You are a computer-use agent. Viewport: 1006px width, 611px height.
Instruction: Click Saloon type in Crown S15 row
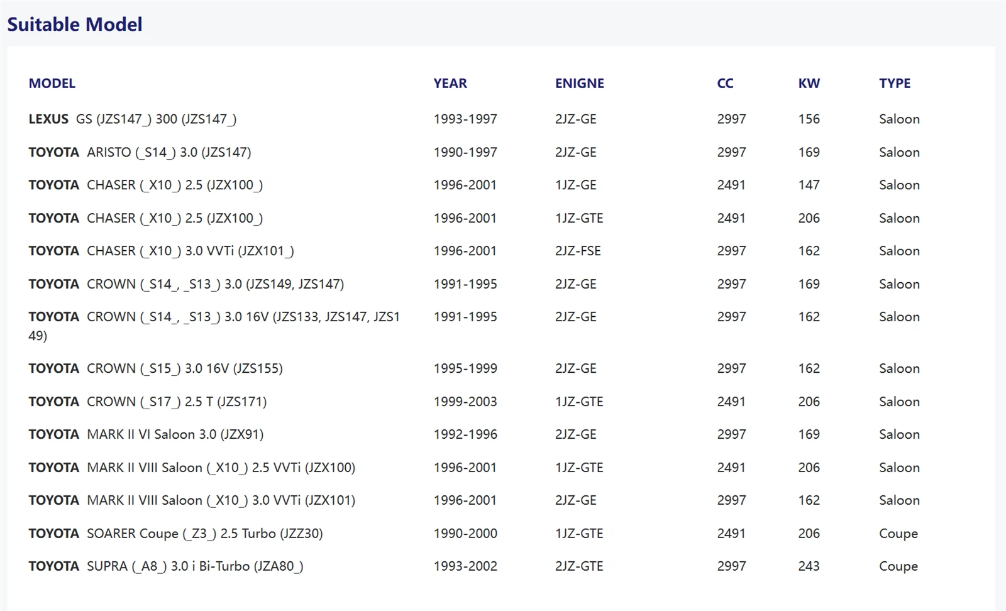[x=899, y=368]
